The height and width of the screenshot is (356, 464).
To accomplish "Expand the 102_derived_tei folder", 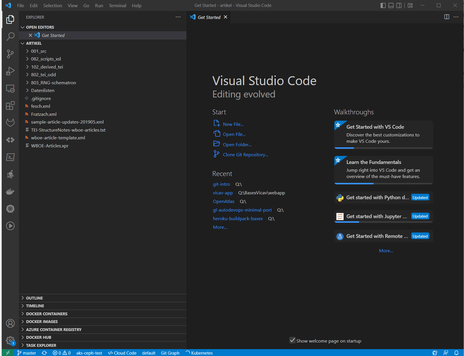I will (103, 67).
